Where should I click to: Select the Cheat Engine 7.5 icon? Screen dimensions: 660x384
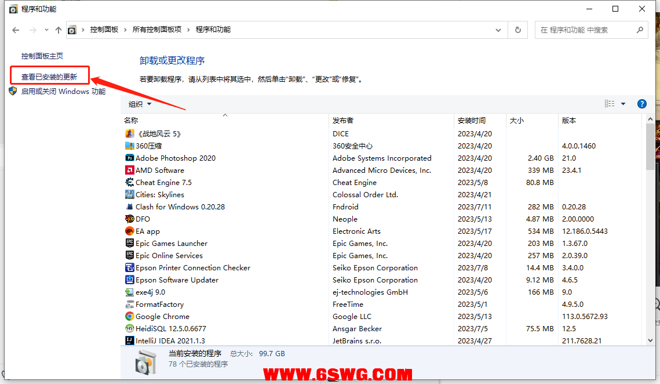130,183
